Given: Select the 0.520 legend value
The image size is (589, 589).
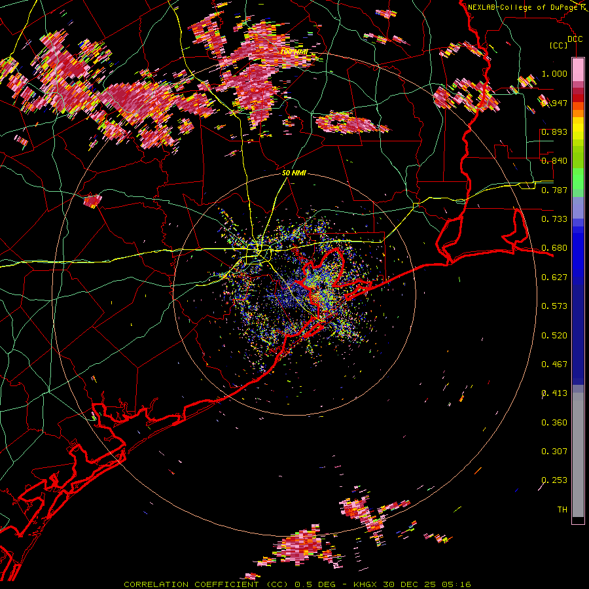Looking at the screenshot, I should (x=554, y=336).
